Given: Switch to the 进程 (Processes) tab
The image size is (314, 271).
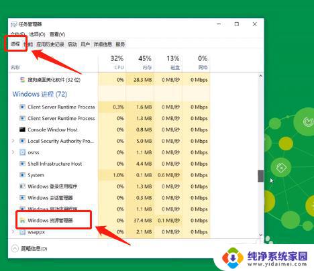Looking at the screenshot, I should point(15,44).
